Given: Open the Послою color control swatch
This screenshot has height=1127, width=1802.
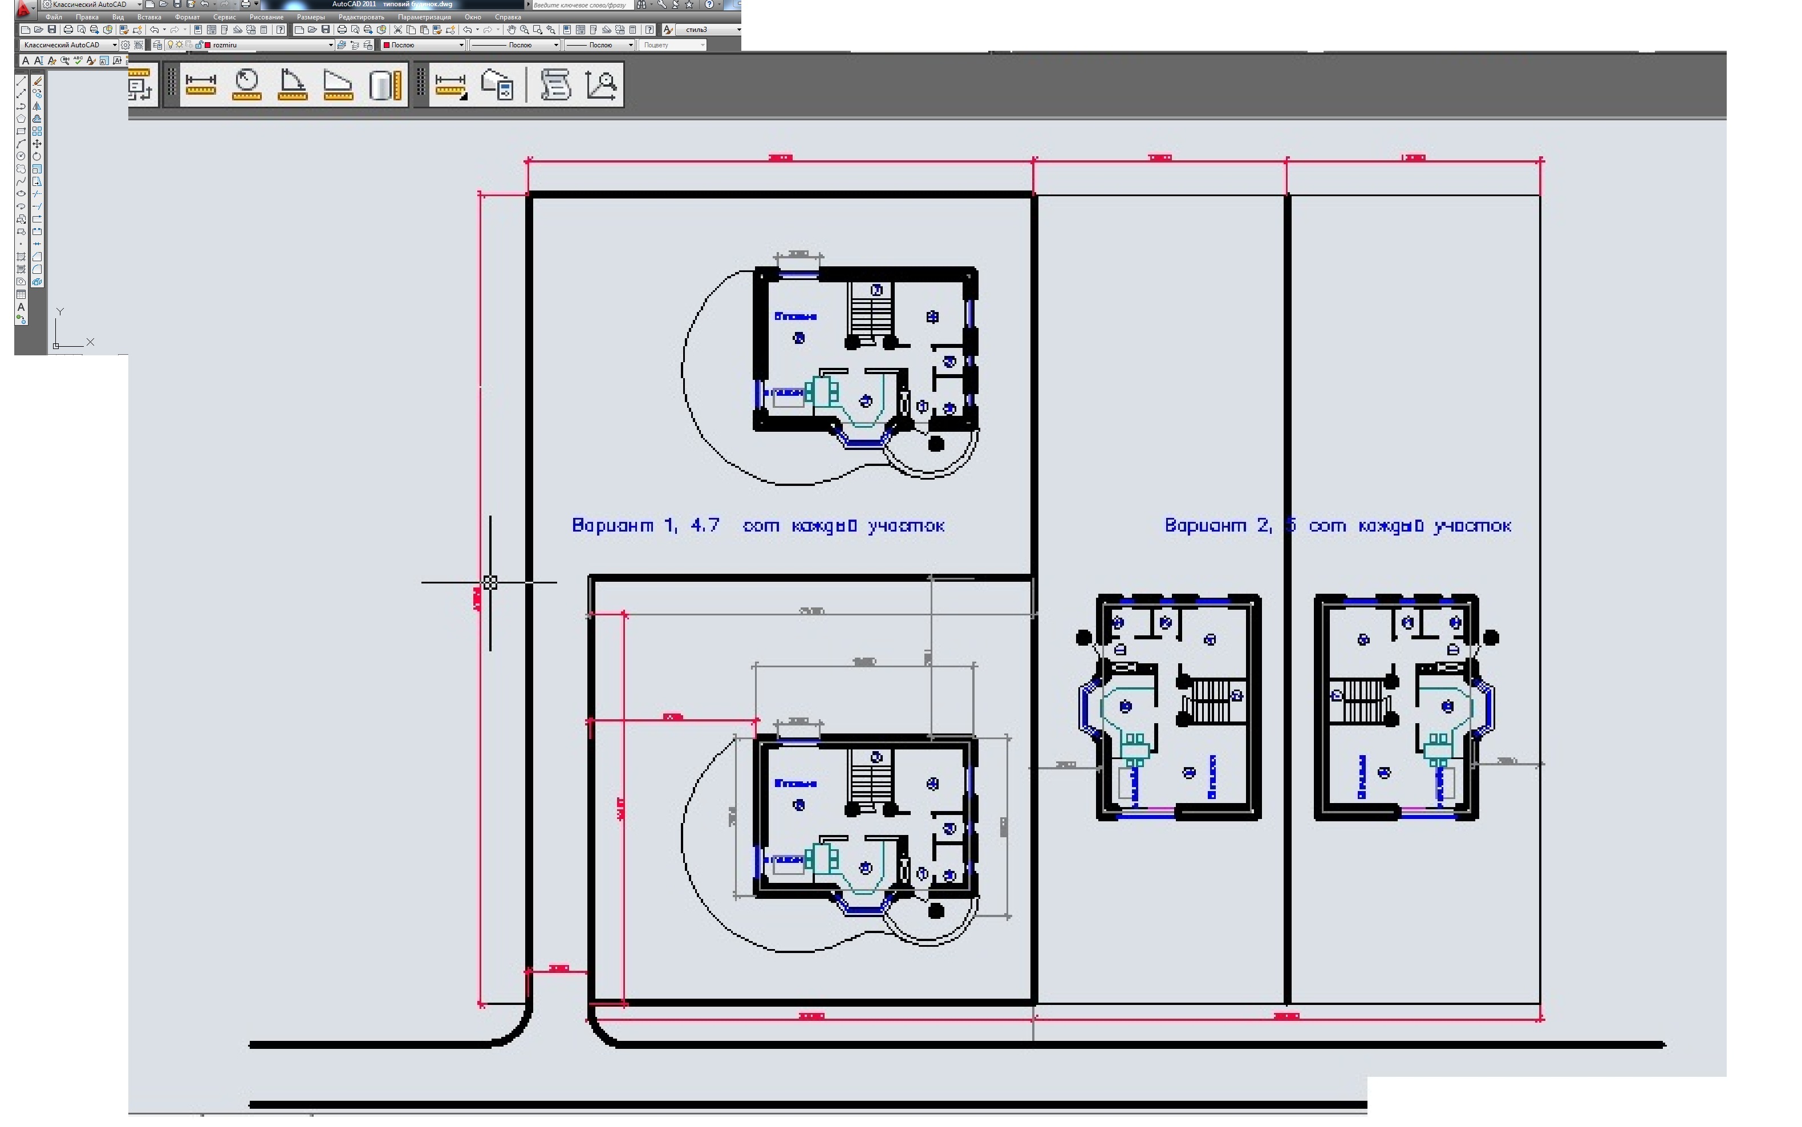Looking at the screenshot, I should tap(423, 44).
